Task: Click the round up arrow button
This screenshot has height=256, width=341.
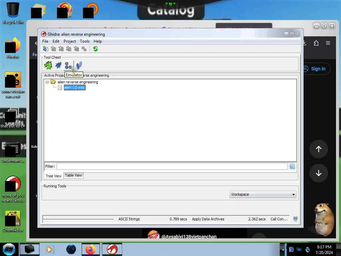Action: coord(319,149)
